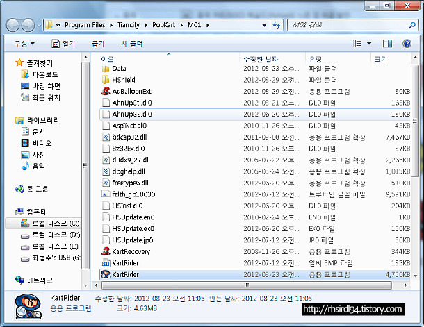Select 로컬 디스크 (D:) drive
This screenshot has height=327, width=424.
coord(51,235)
